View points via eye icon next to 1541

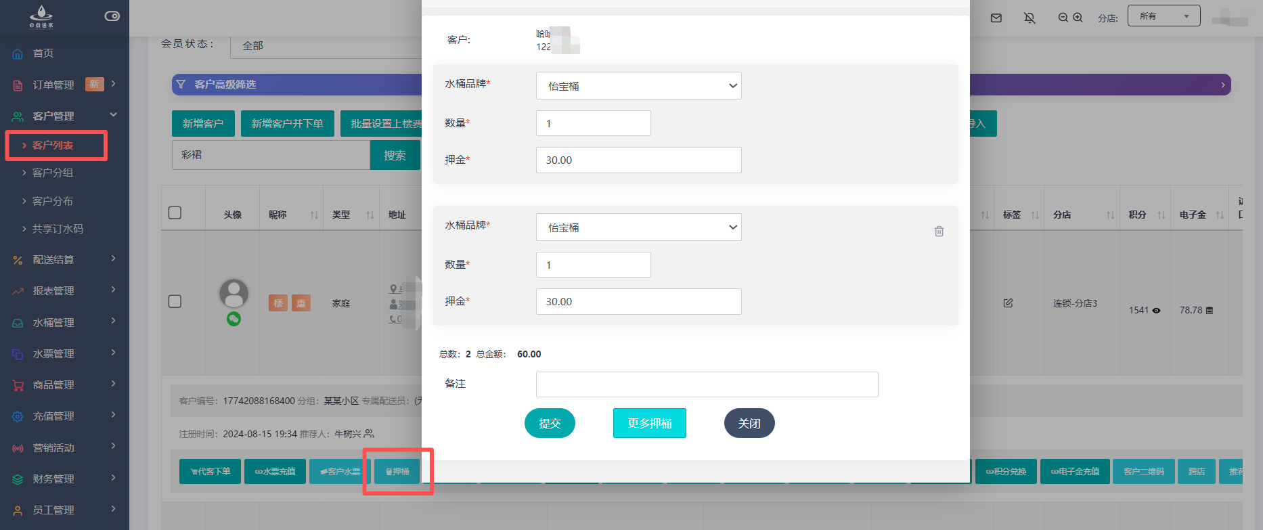[1156, 311]
